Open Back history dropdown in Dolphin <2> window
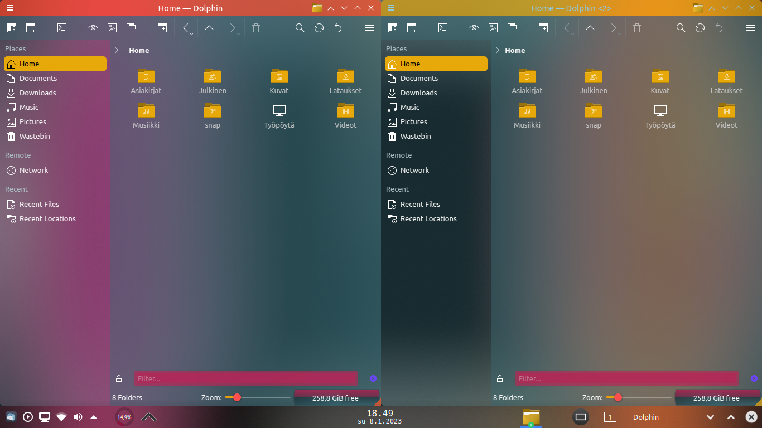762x428 pixels. tap(573, 34)
